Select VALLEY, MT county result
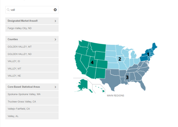 pyautogui.click(x=32, y=68)
